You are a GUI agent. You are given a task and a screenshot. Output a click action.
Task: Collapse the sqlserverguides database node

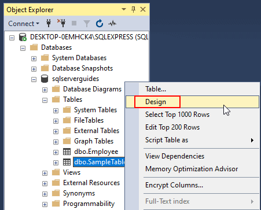click(x=34, y=79)
